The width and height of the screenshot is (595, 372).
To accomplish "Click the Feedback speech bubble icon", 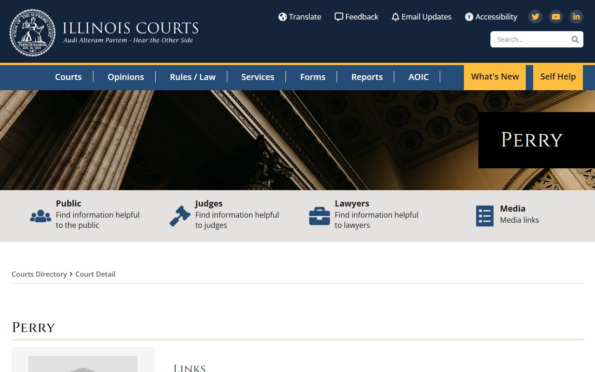I will (x=339, y=17).
